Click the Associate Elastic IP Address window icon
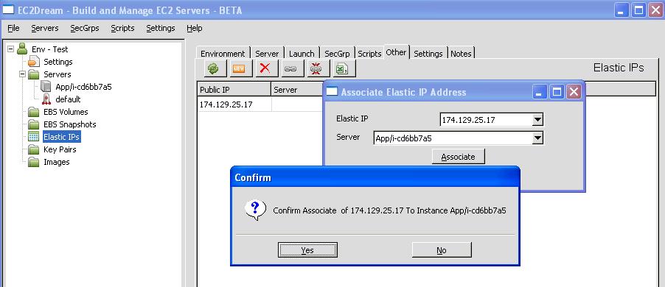The width and height of the screenshot is (665, 287). point(332,92)
